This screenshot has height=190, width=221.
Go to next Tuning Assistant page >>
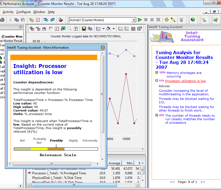(x=203, y=182)
